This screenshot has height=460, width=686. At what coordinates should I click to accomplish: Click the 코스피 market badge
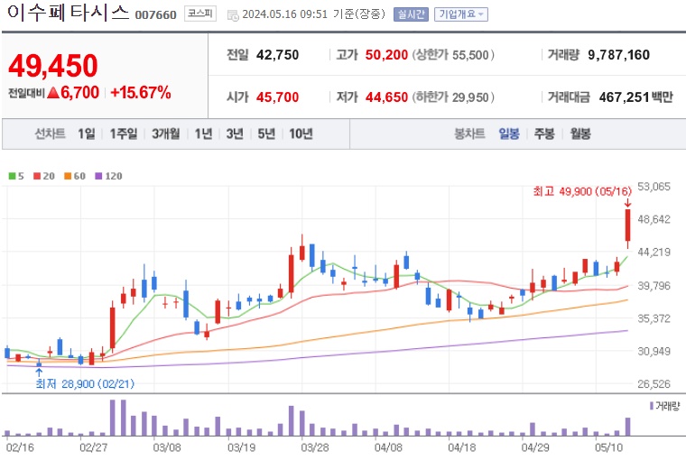coord(200,14)
